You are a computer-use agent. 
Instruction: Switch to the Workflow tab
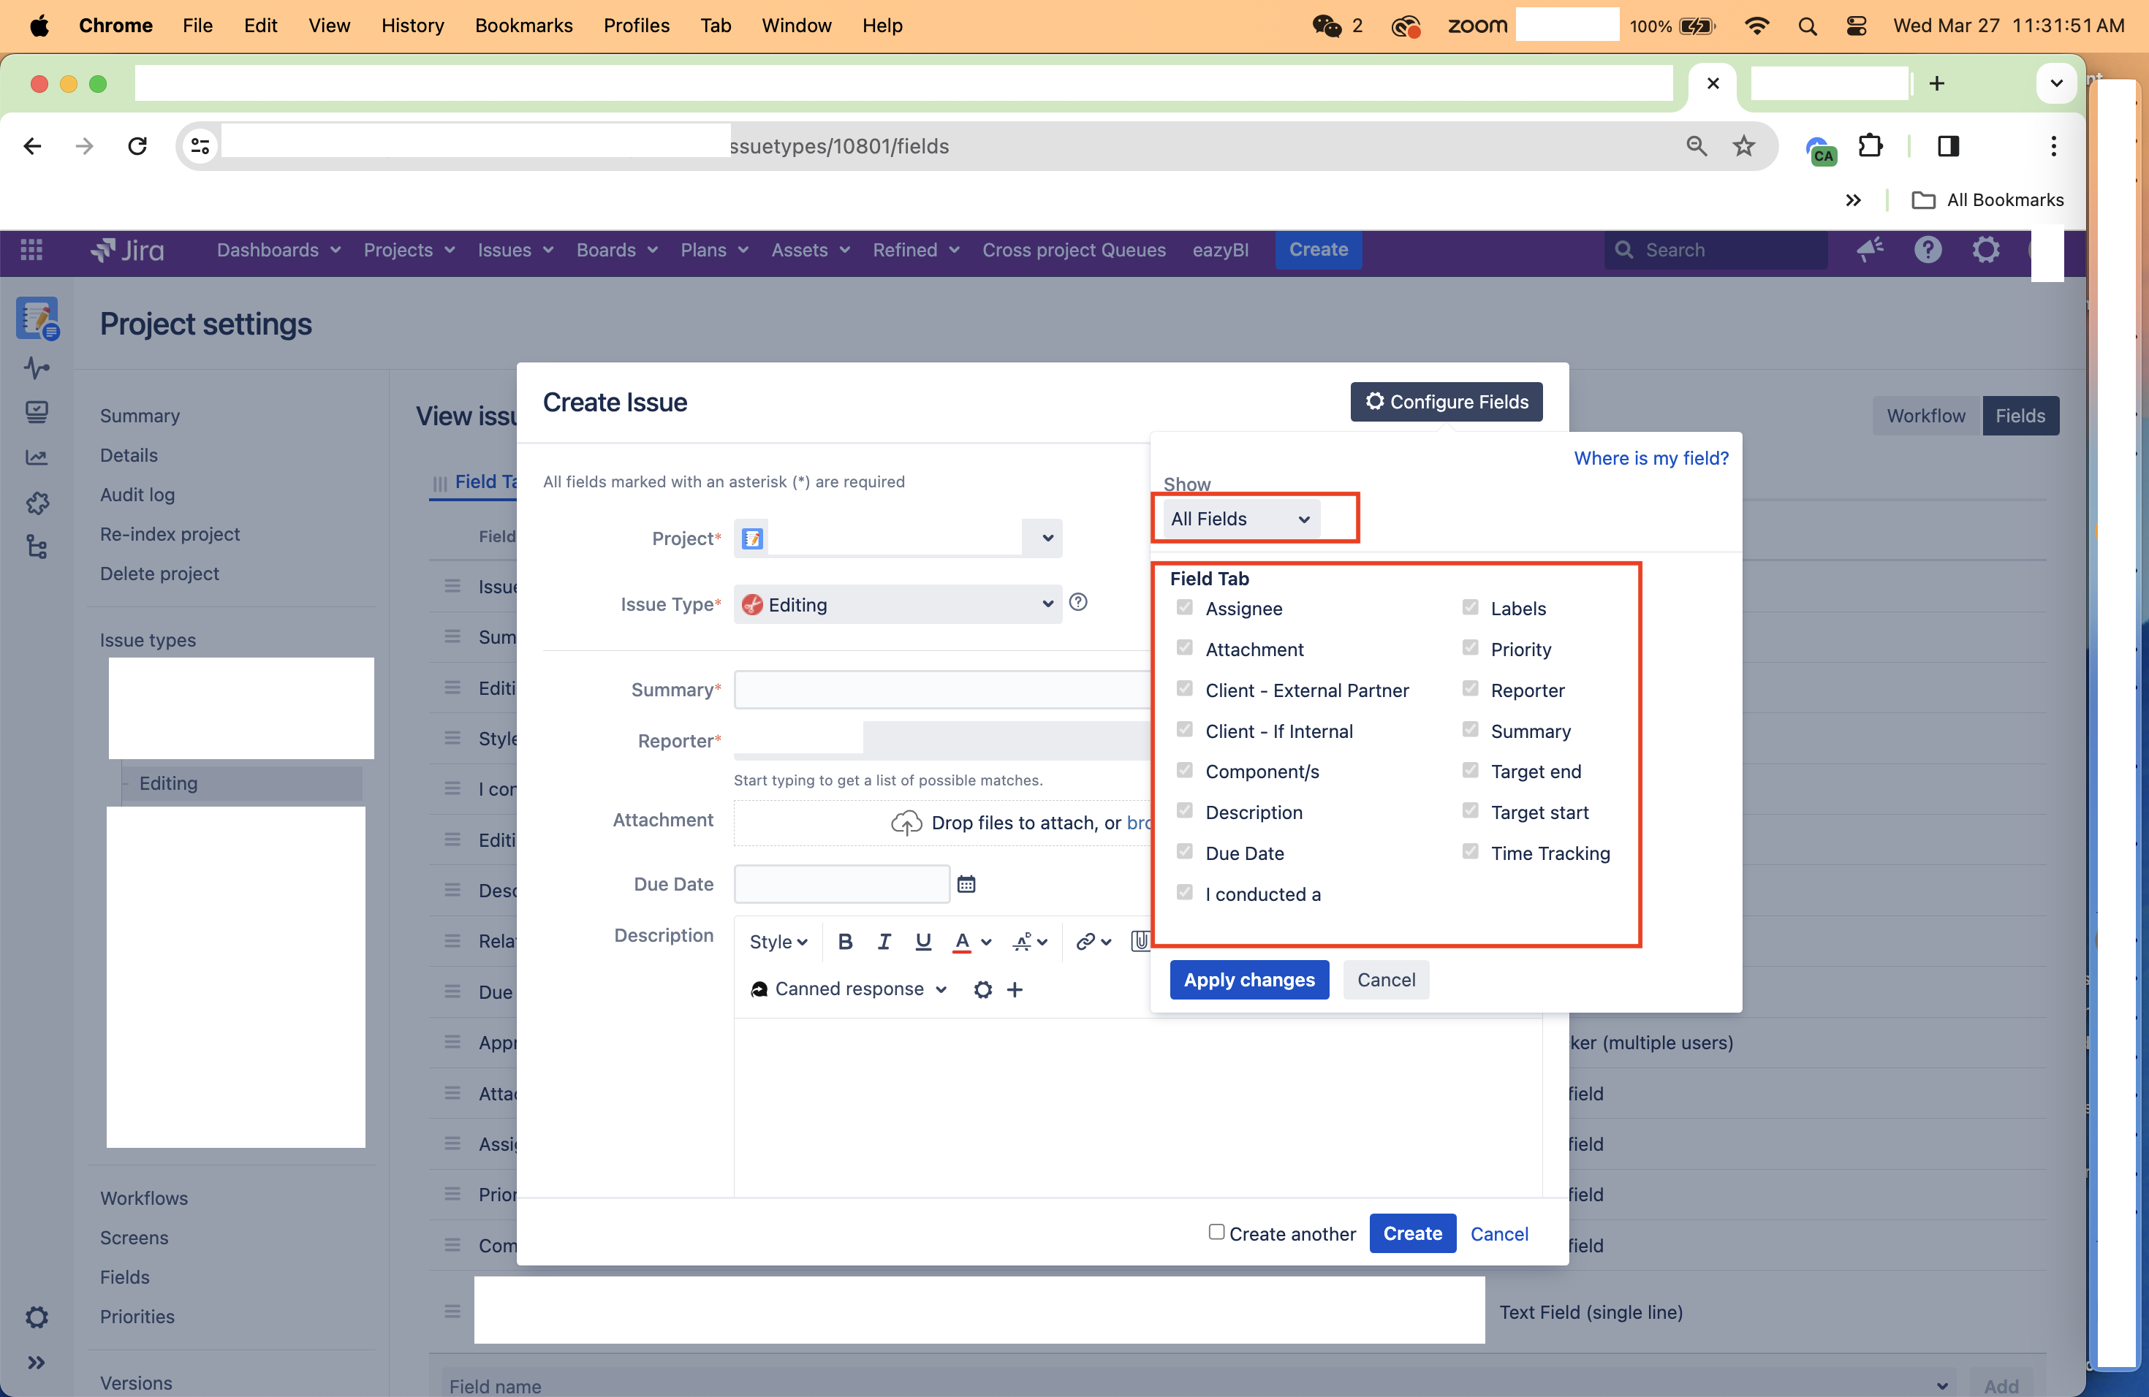click(x=1926, y=416)
